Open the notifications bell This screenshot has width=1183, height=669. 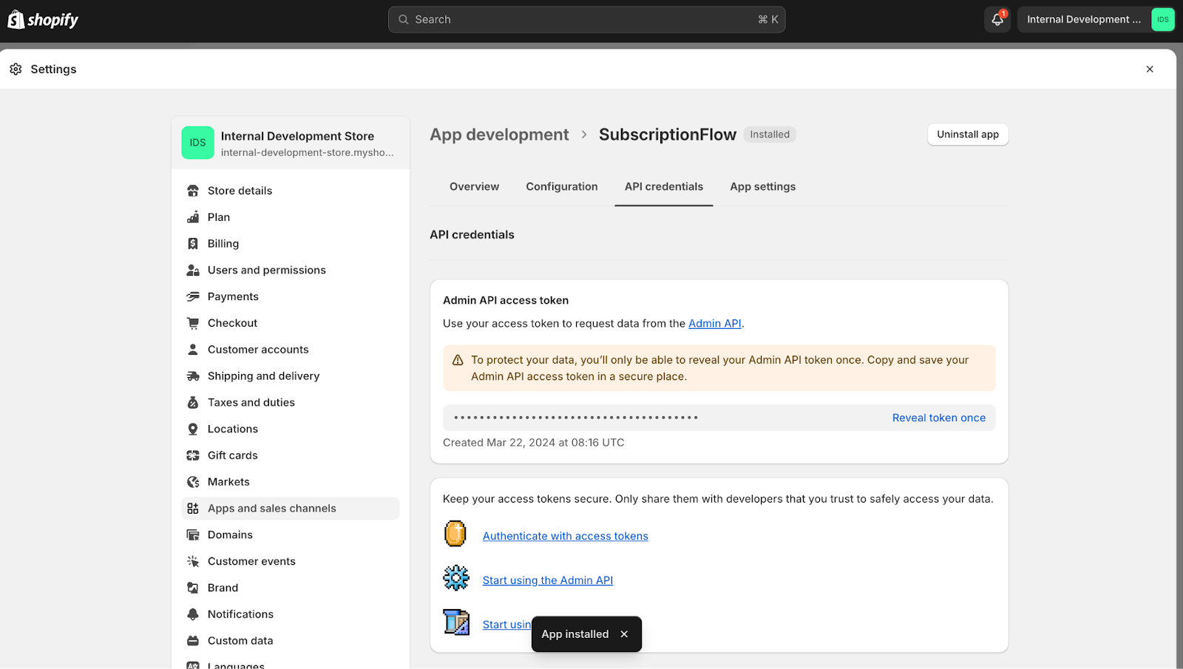pyautogui.click(x=997, y=20)
